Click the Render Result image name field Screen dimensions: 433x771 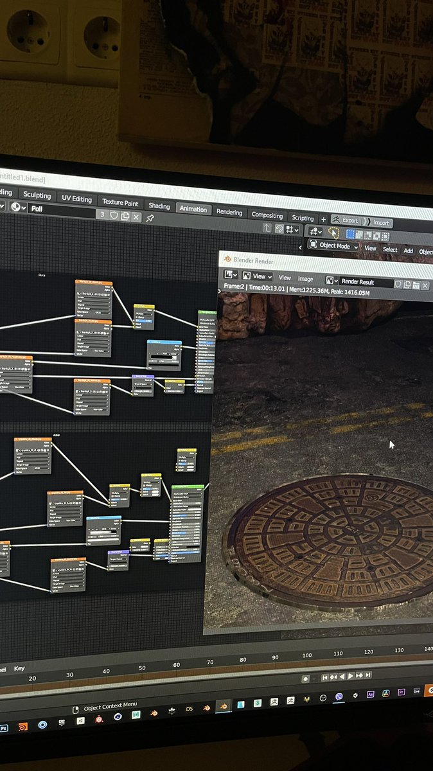coord(367,282)
